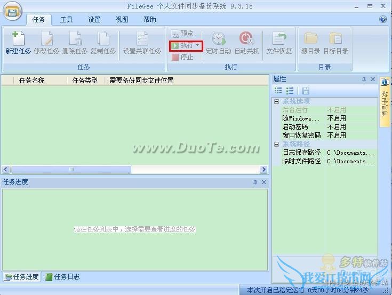Screen dimensions: 392x295
Task: Pin the 属性 properties panel
Action: click(x=364, y=79)
